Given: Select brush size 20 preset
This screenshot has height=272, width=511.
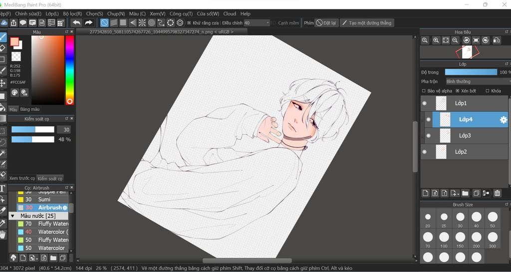Looking at the screenshot, I should (428, 219).
